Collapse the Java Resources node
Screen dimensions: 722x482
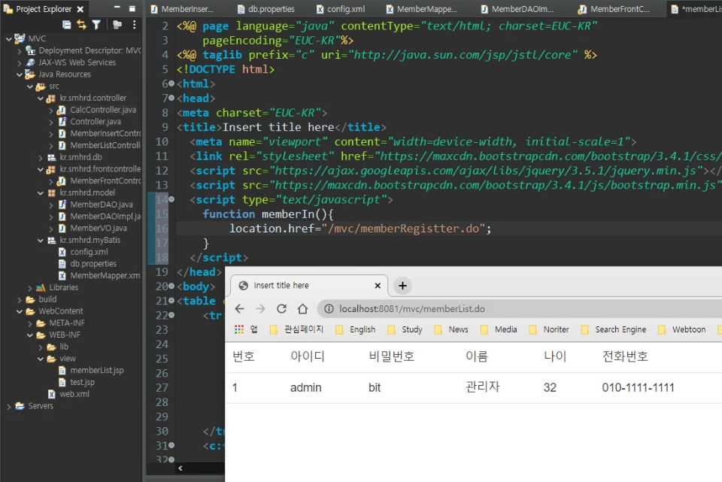pyautogui.click(x=20, y=74)
